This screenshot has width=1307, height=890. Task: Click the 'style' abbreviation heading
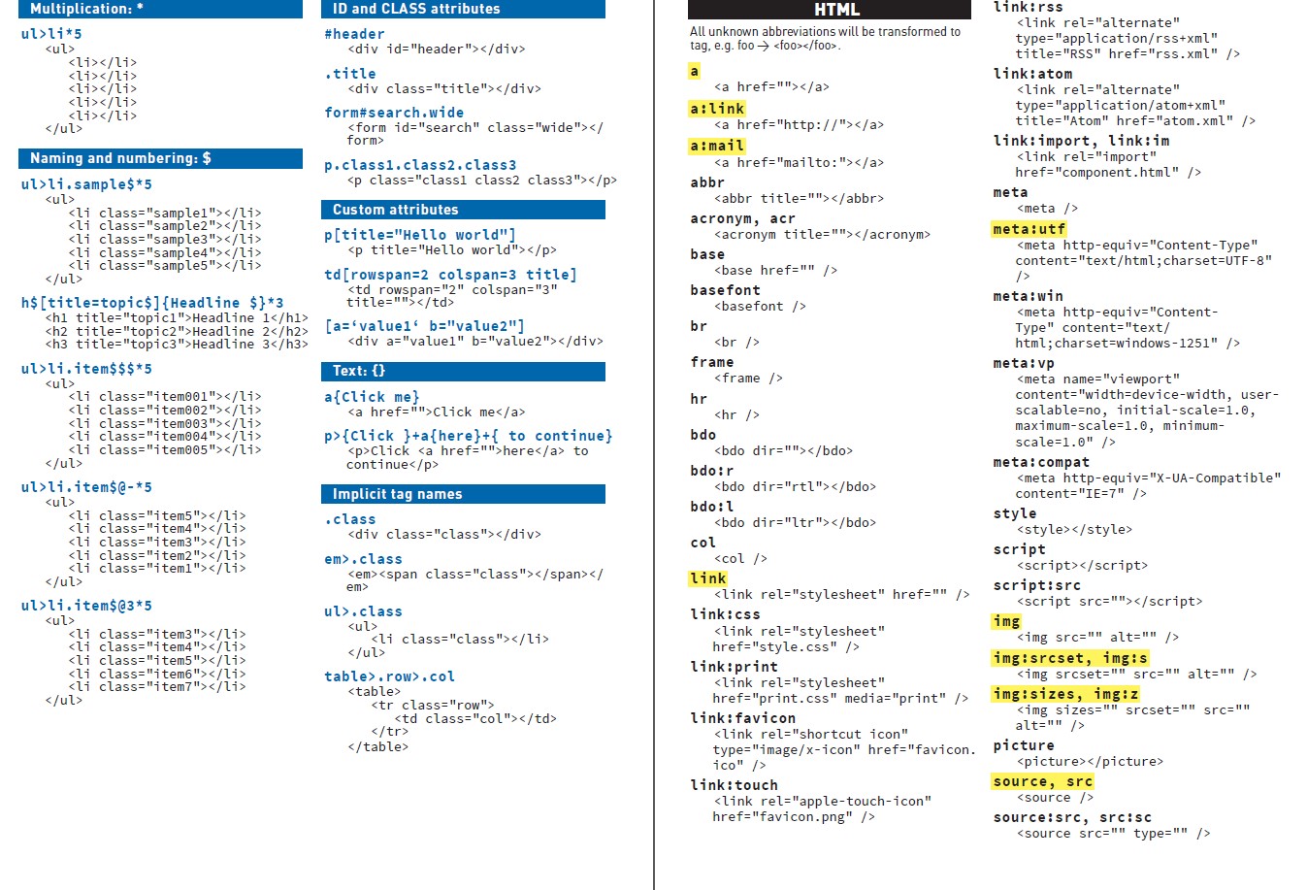[x=1015, y=513]
